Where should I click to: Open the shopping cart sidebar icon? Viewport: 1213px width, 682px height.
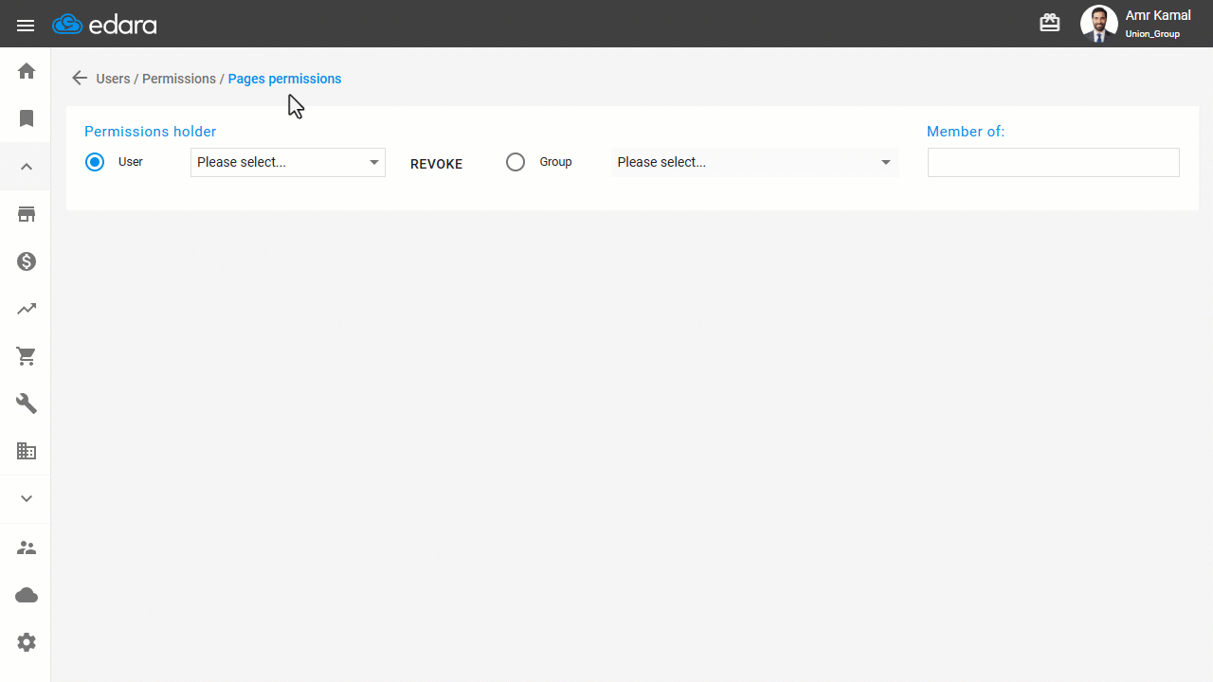coord(27,356)
